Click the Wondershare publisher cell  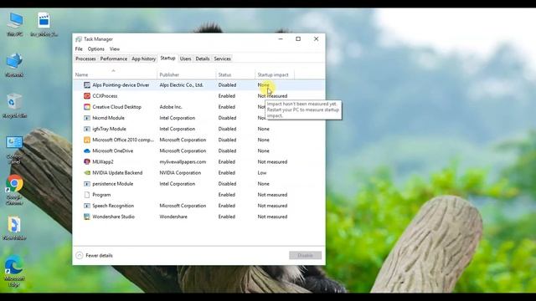tap(173, 217)
